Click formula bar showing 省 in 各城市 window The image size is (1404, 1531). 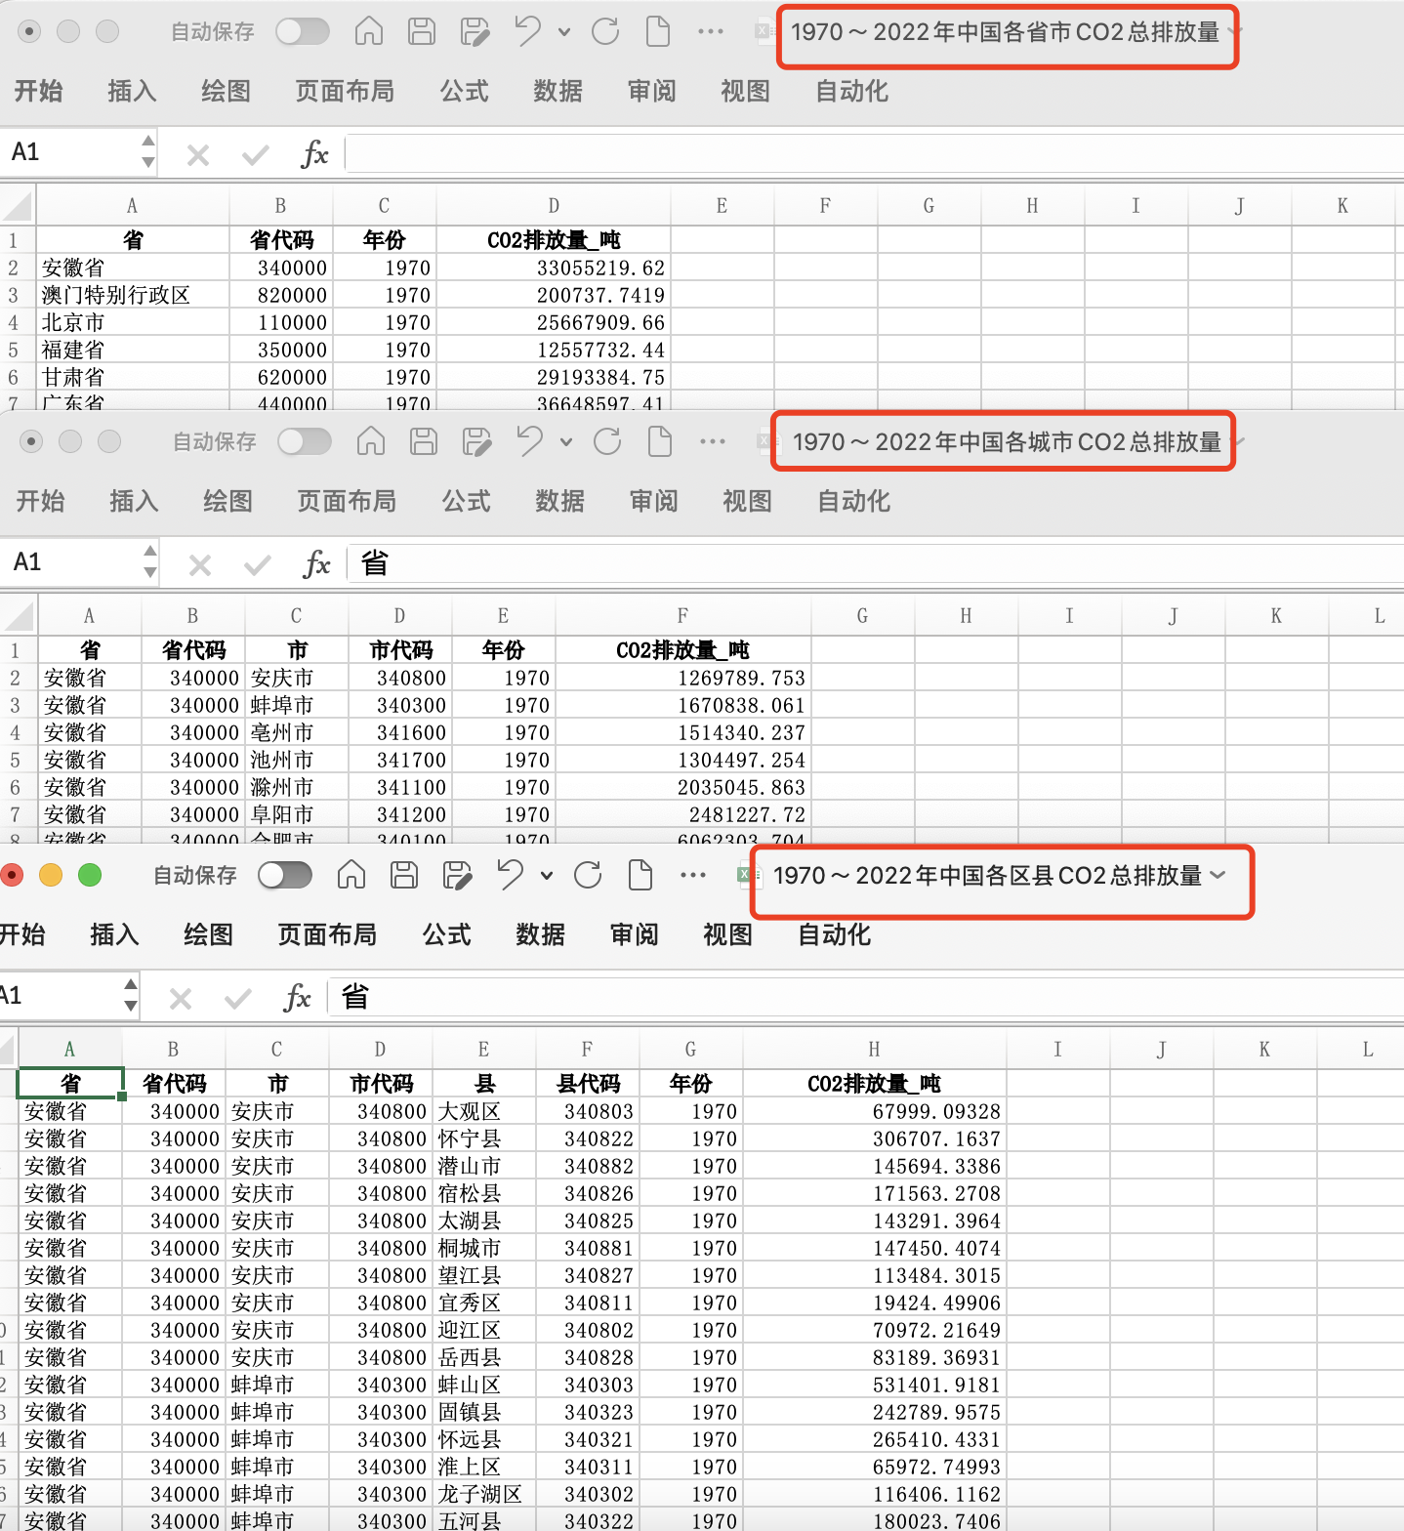tap(876, 564)
